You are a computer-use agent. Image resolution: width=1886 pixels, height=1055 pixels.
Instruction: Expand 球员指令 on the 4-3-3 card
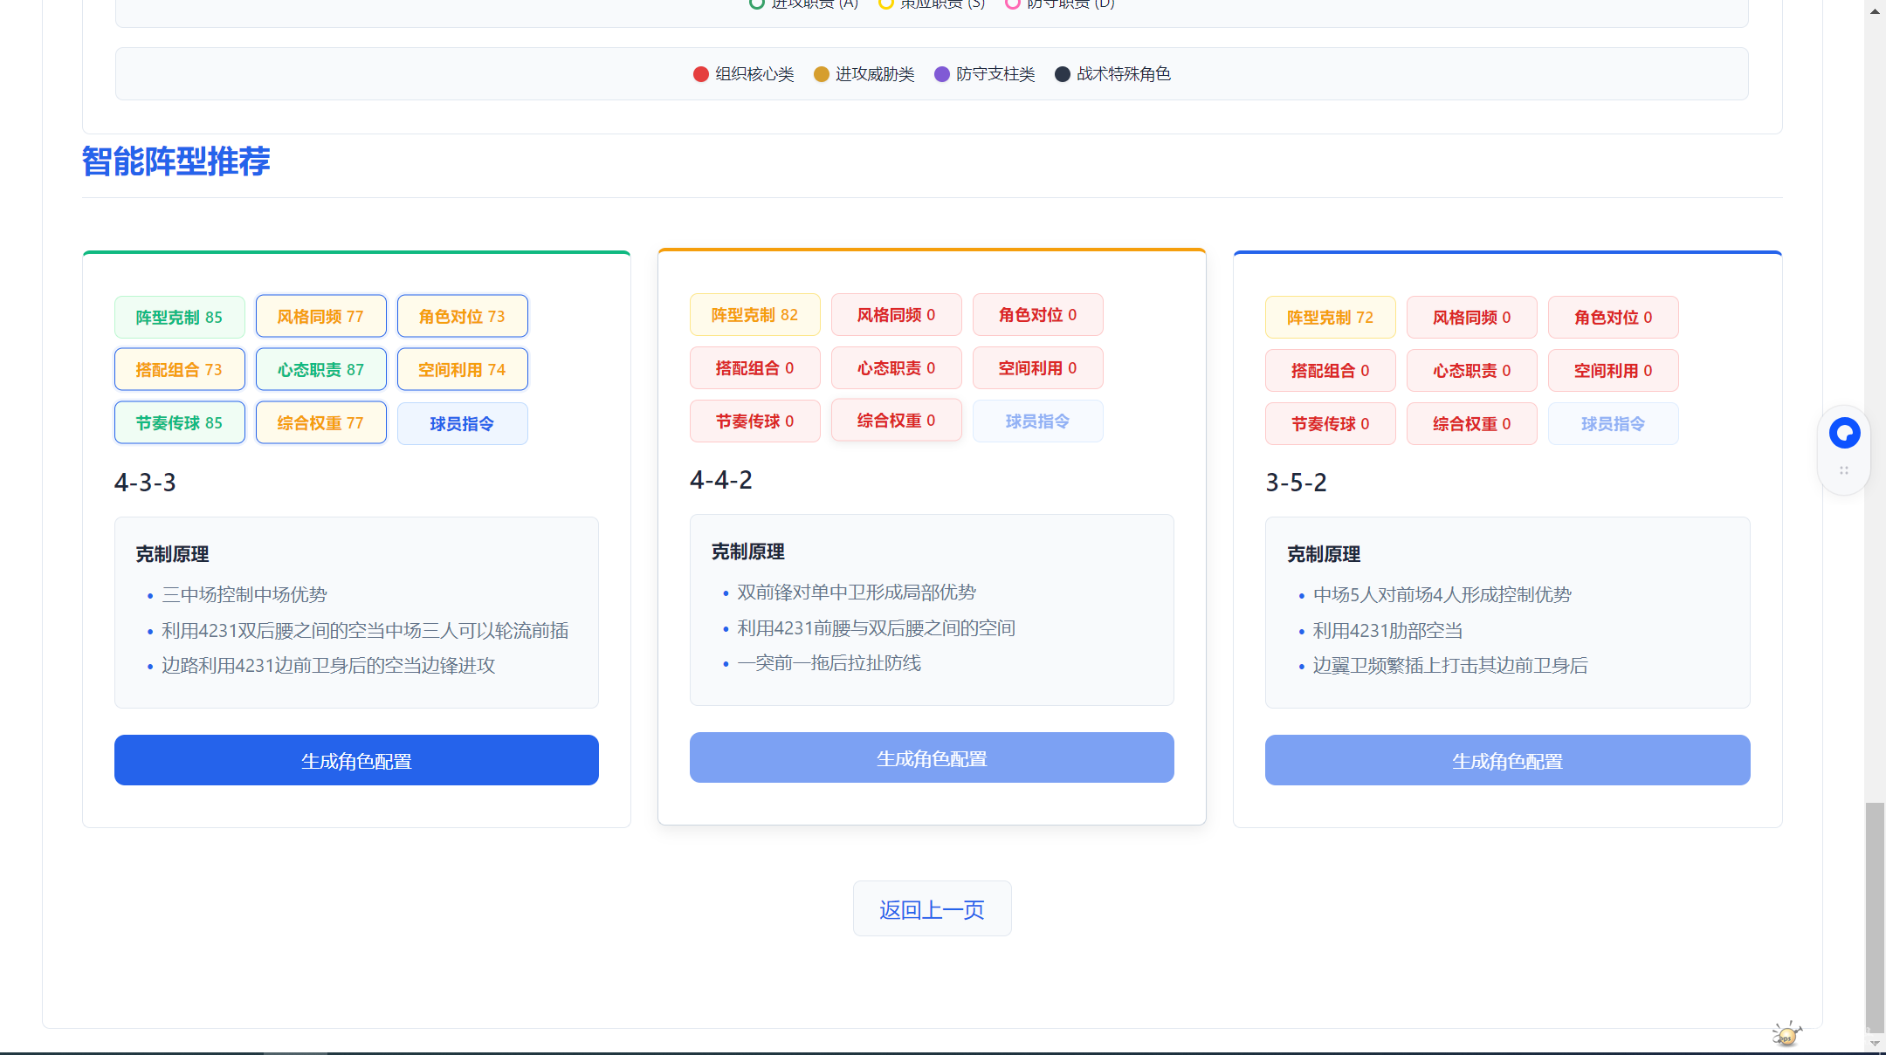[462, 422]
